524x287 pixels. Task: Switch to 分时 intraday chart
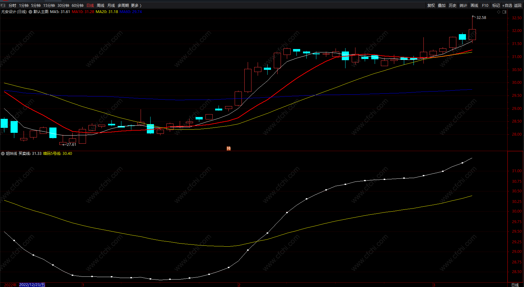click(x=12, y=6)
